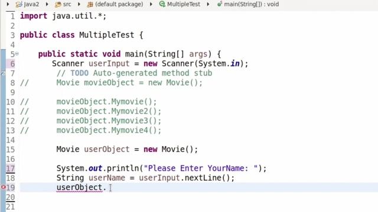Expand breadcrumb arrow before main method
Viewport: 378px width, 212px height.
[208, 4]
